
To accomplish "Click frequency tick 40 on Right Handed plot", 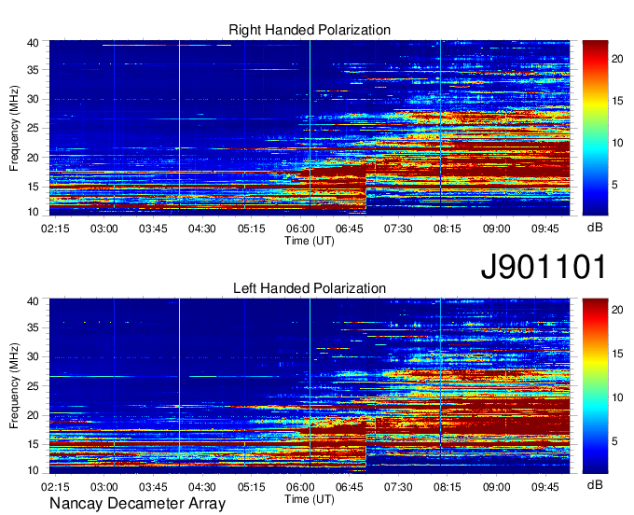I will 33,43.
